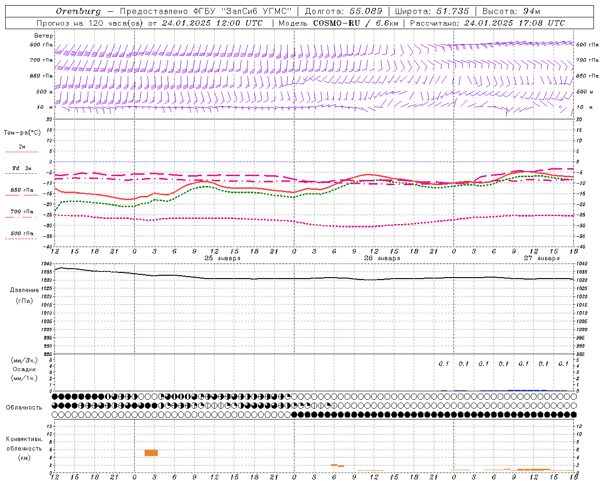Screen dimensions: 601x481
Task: Click "Прогноз на 120 часа(ов)" text
Action: 90,23
